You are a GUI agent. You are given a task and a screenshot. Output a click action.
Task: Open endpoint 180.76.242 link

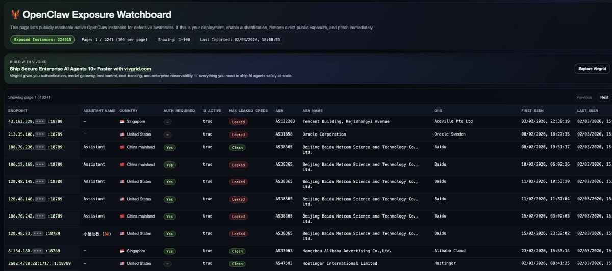click(x=35, y=216)
